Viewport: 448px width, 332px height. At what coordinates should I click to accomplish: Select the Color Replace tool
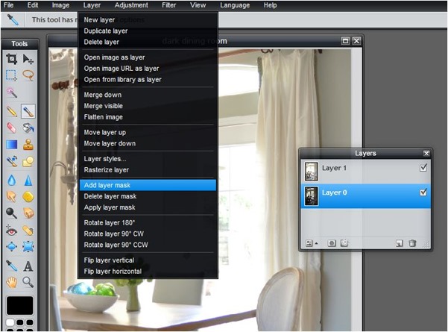tap(11, 162)
